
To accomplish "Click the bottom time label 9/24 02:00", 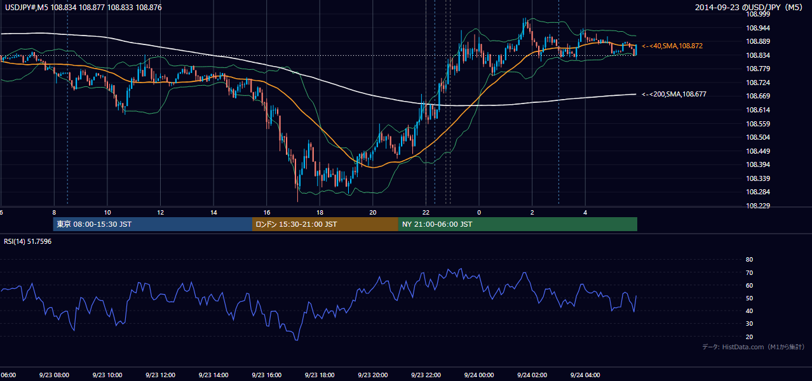I will tap(532, 375).
